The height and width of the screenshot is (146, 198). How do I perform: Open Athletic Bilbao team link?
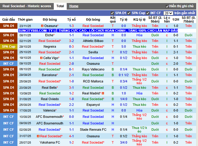point(93,41)
